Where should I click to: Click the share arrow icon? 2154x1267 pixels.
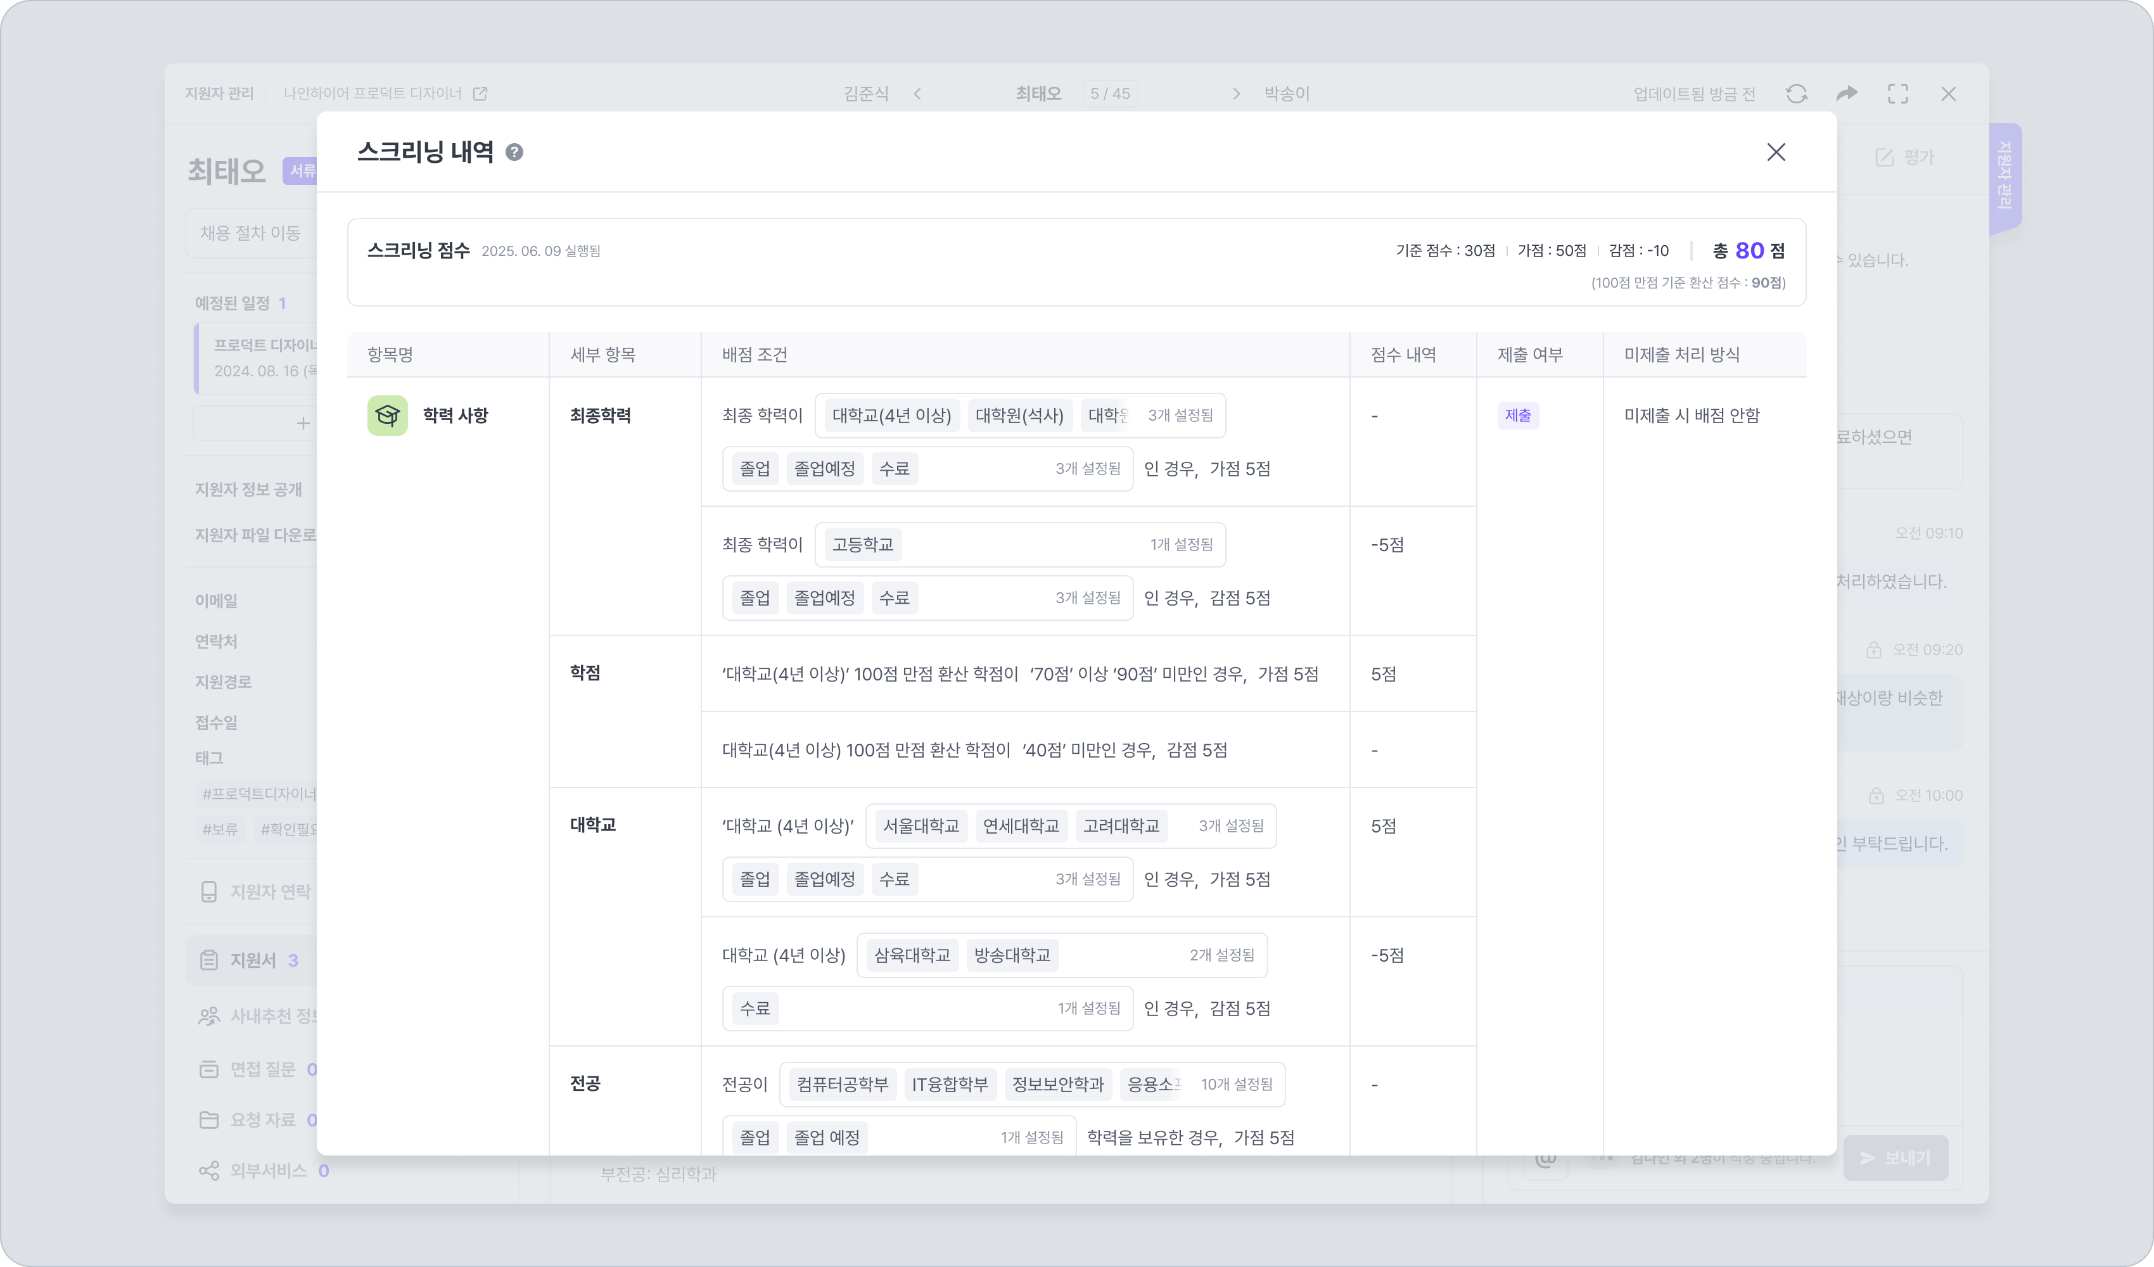tap(1846, 94)
